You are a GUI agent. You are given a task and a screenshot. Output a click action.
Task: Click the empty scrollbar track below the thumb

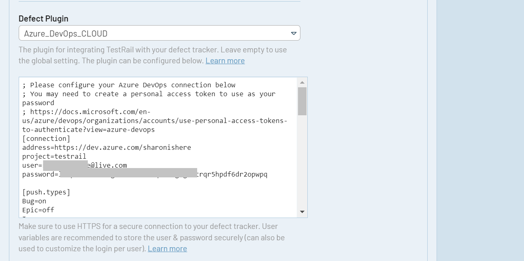(302, 162)
